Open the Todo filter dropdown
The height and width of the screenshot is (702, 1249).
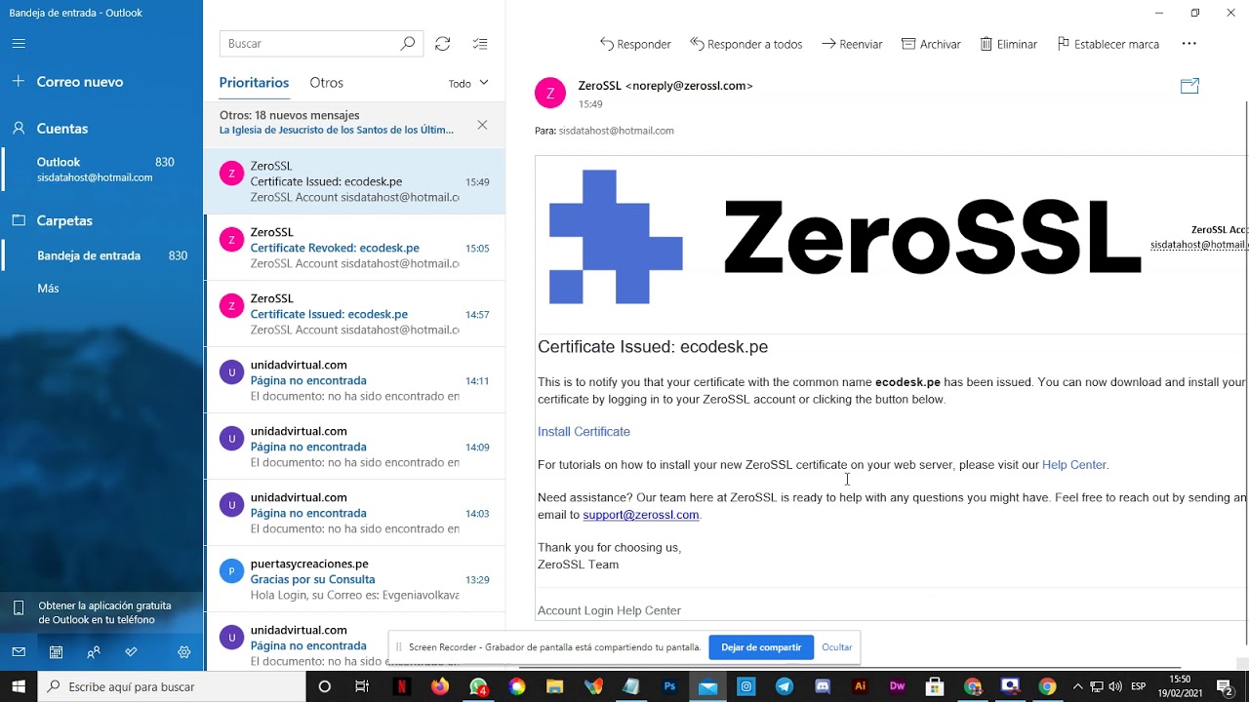click(468, 84)
